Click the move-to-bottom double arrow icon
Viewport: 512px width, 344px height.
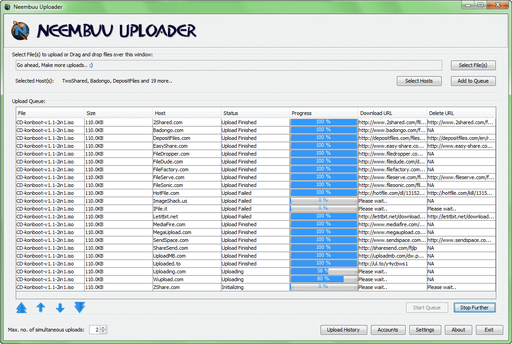click(x=80, y=308)
